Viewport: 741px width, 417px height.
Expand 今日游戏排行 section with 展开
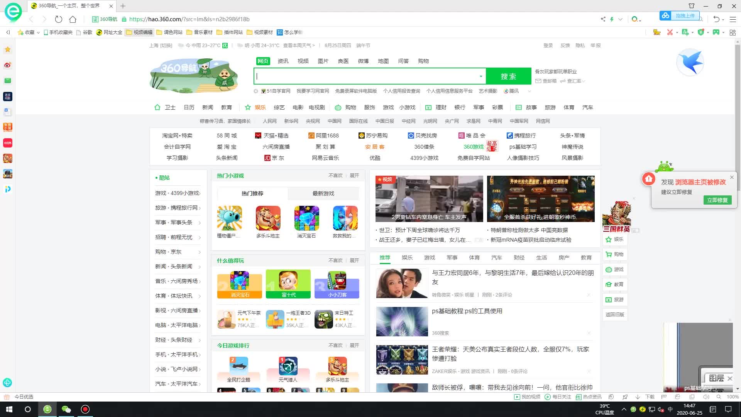pyautogui.click(x=354, y=345)
